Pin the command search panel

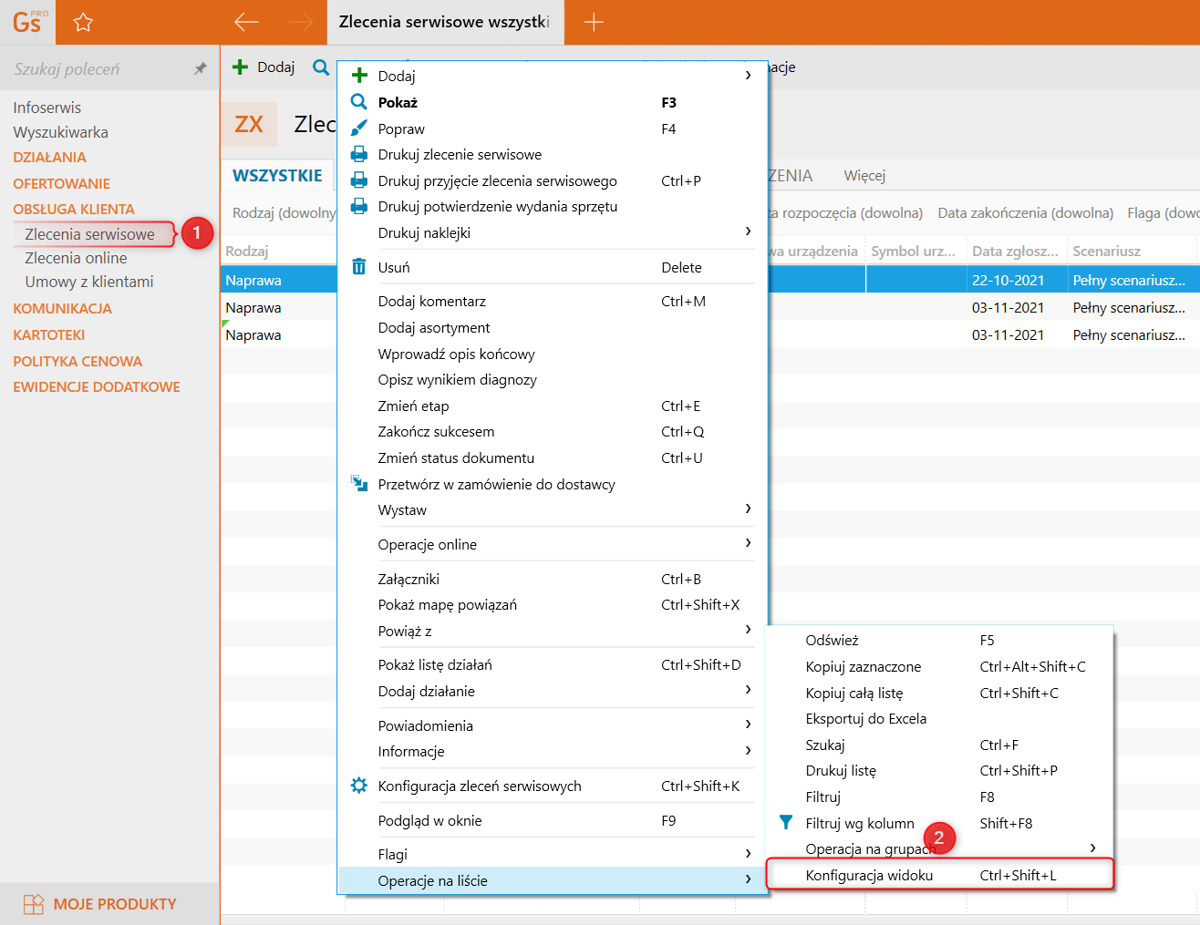click(201, 68)
